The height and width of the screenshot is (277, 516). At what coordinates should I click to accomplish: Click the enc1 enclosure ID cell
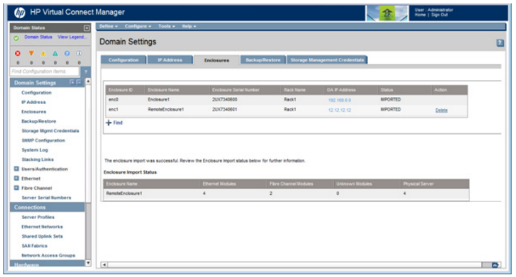pyautogui.click(x=113, y=109)
